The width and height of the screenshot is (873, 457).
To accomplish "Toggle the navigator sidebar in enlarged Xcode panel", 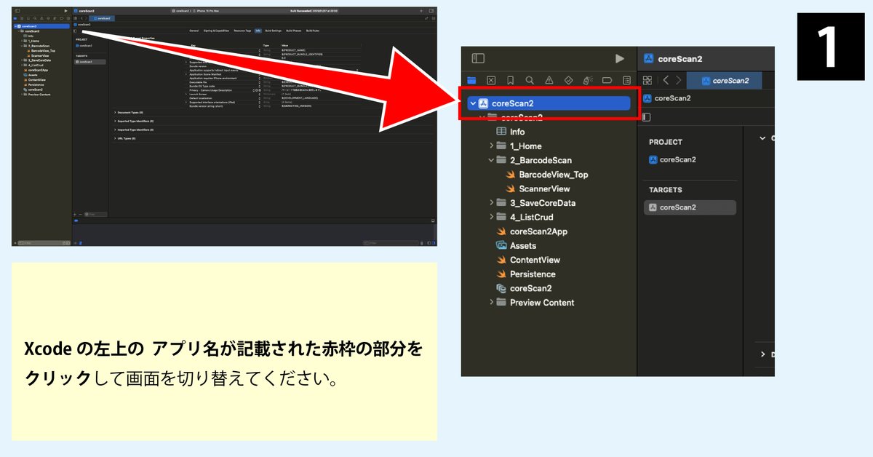I will (478, 58).
